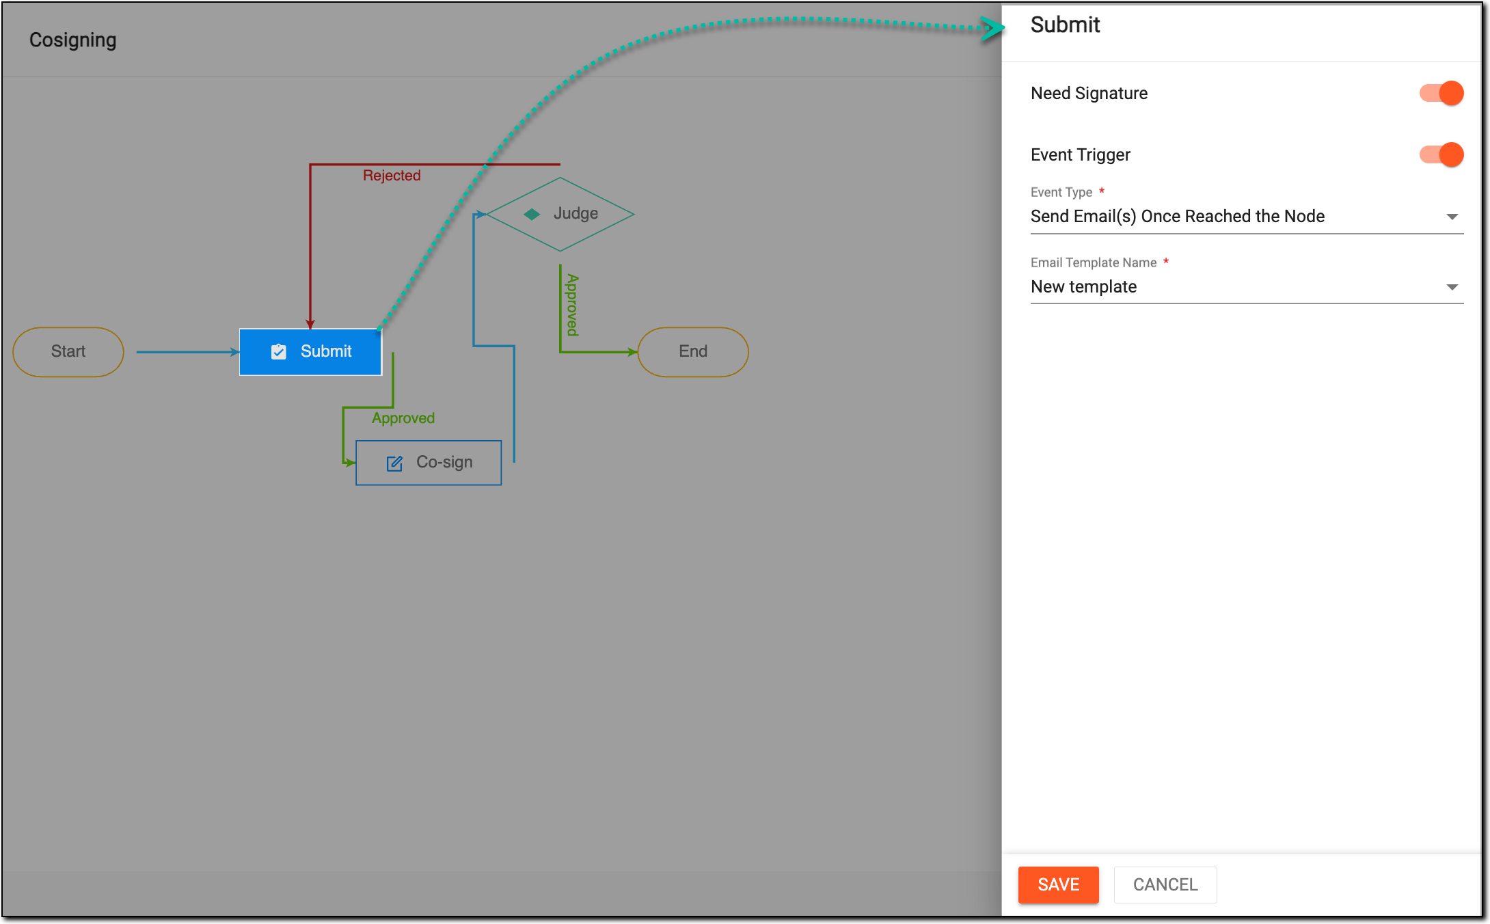Expand the Email Template Name dropdown

point(1247,287)
